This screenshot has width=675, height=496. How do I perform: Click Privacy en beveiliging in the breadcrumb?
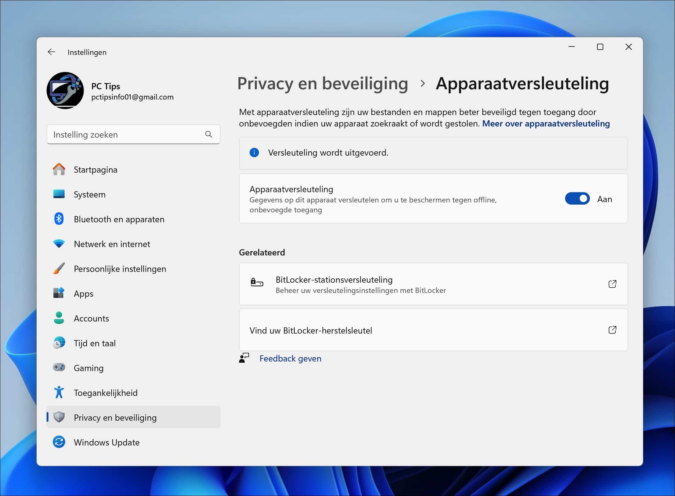click(x=323, y=83)
